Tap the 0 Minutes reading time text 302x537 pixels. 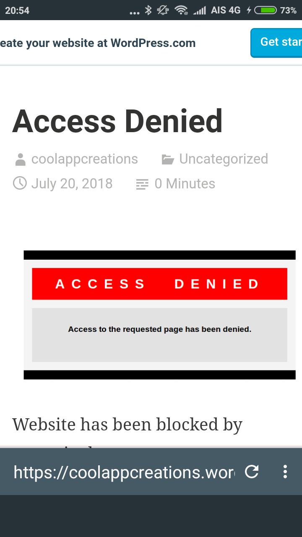coord(185,183)
